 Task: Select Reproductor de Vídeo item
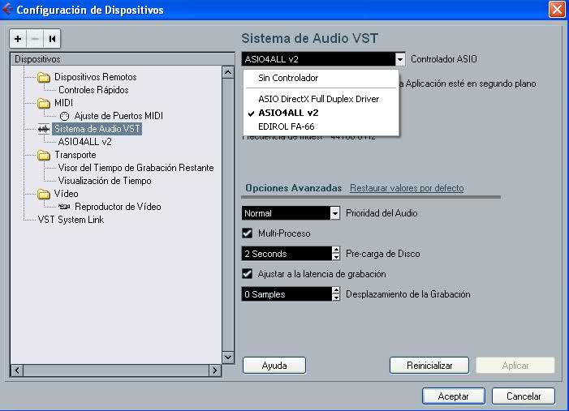[118, 207]
